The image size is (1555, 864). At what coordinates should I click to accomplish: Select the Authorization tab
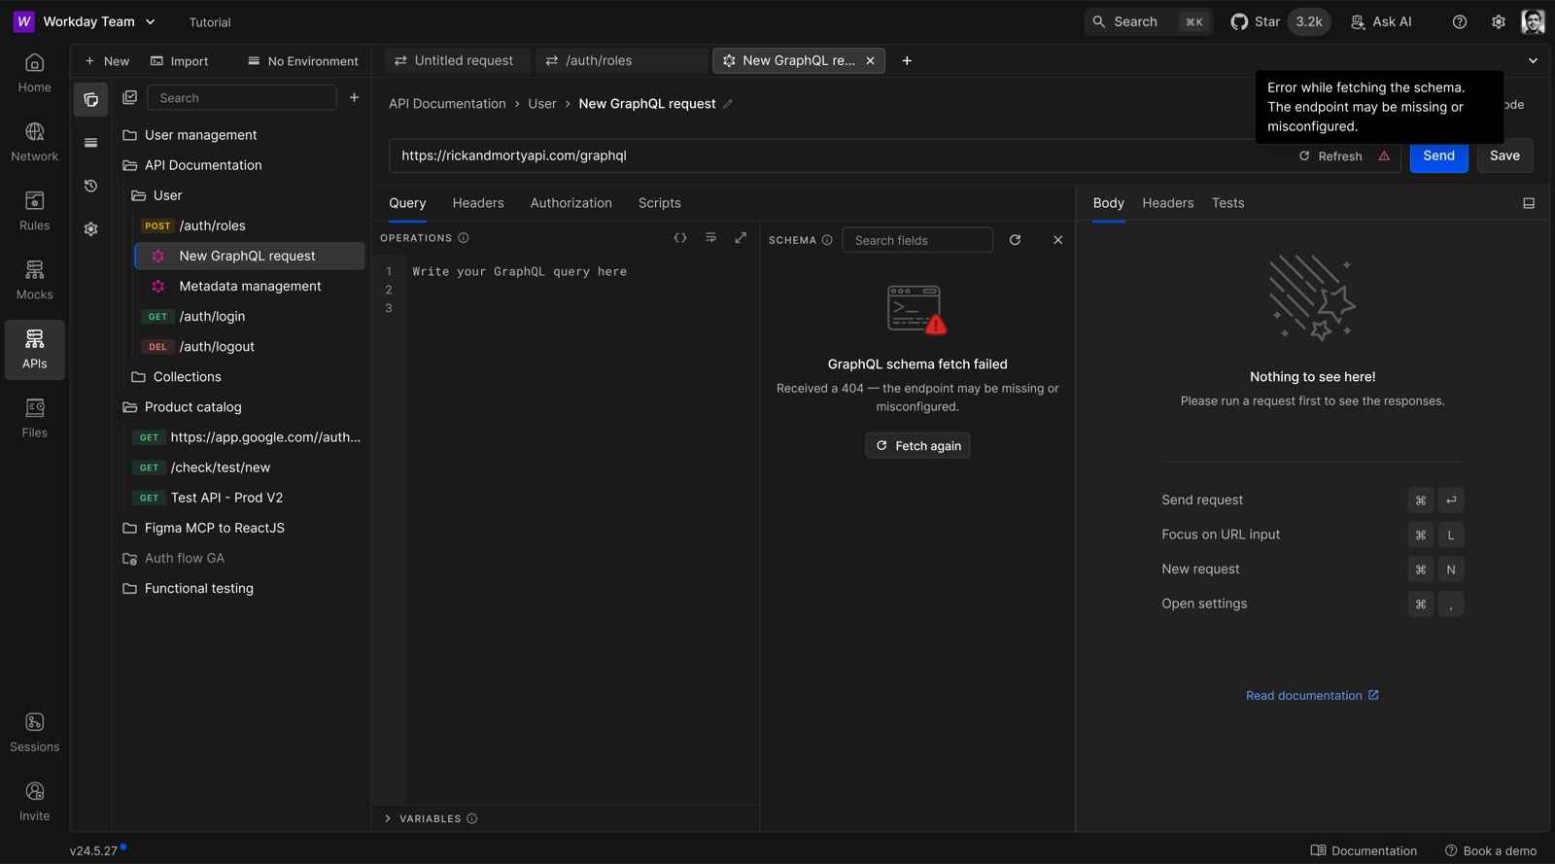pos(571,203)
